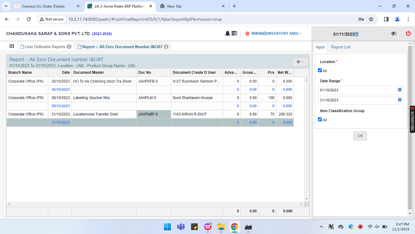Click the Sunil Shantaram khuspe cell
Screen dimensions: 415x234
pos(197,98)
